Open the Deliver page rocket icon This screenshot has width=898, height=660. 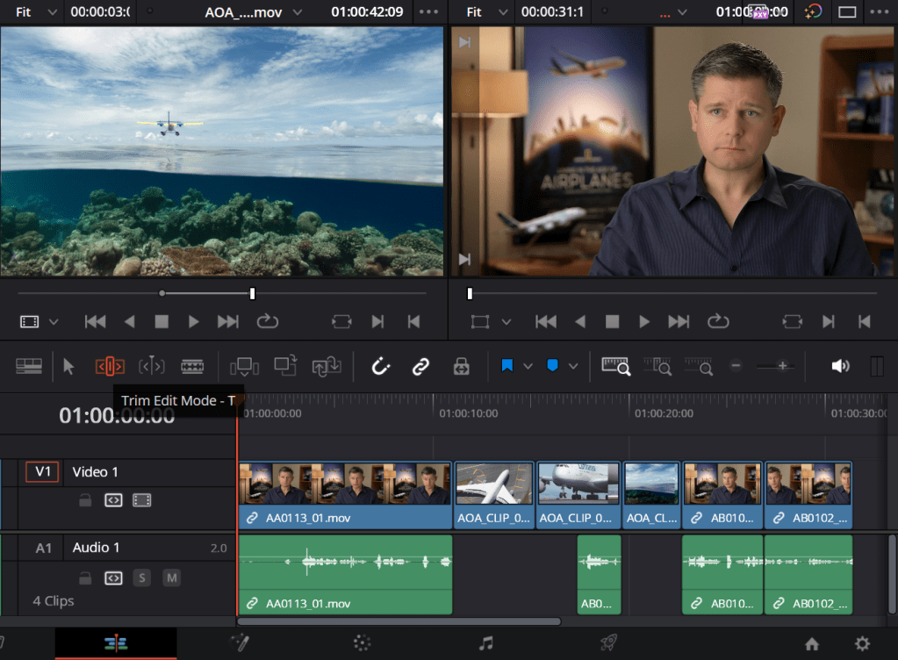pyautogui.click(x=608, y=643)
